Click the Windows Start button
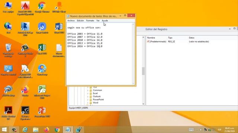Viewport: 238px width, 133px height. pyautogui.click(x=4, y=130)
